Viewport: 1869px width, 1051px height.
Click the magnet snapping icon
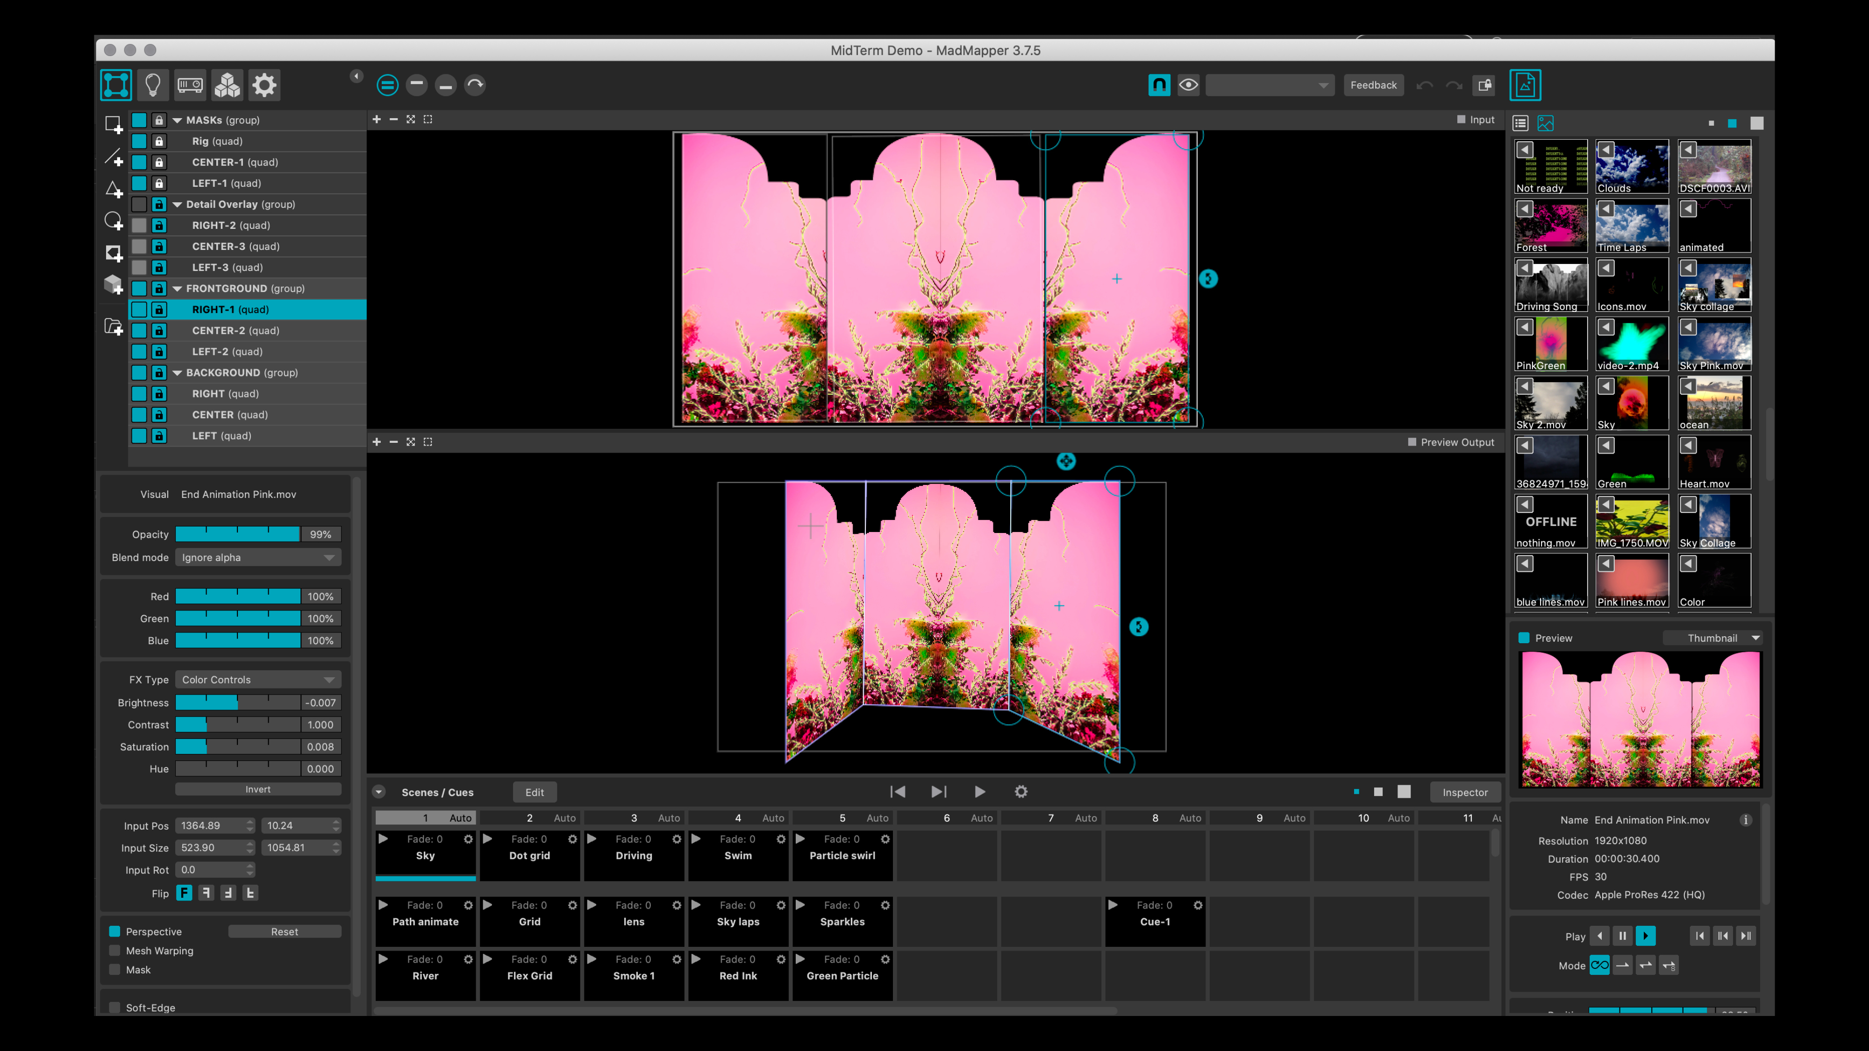point(1159,85)
